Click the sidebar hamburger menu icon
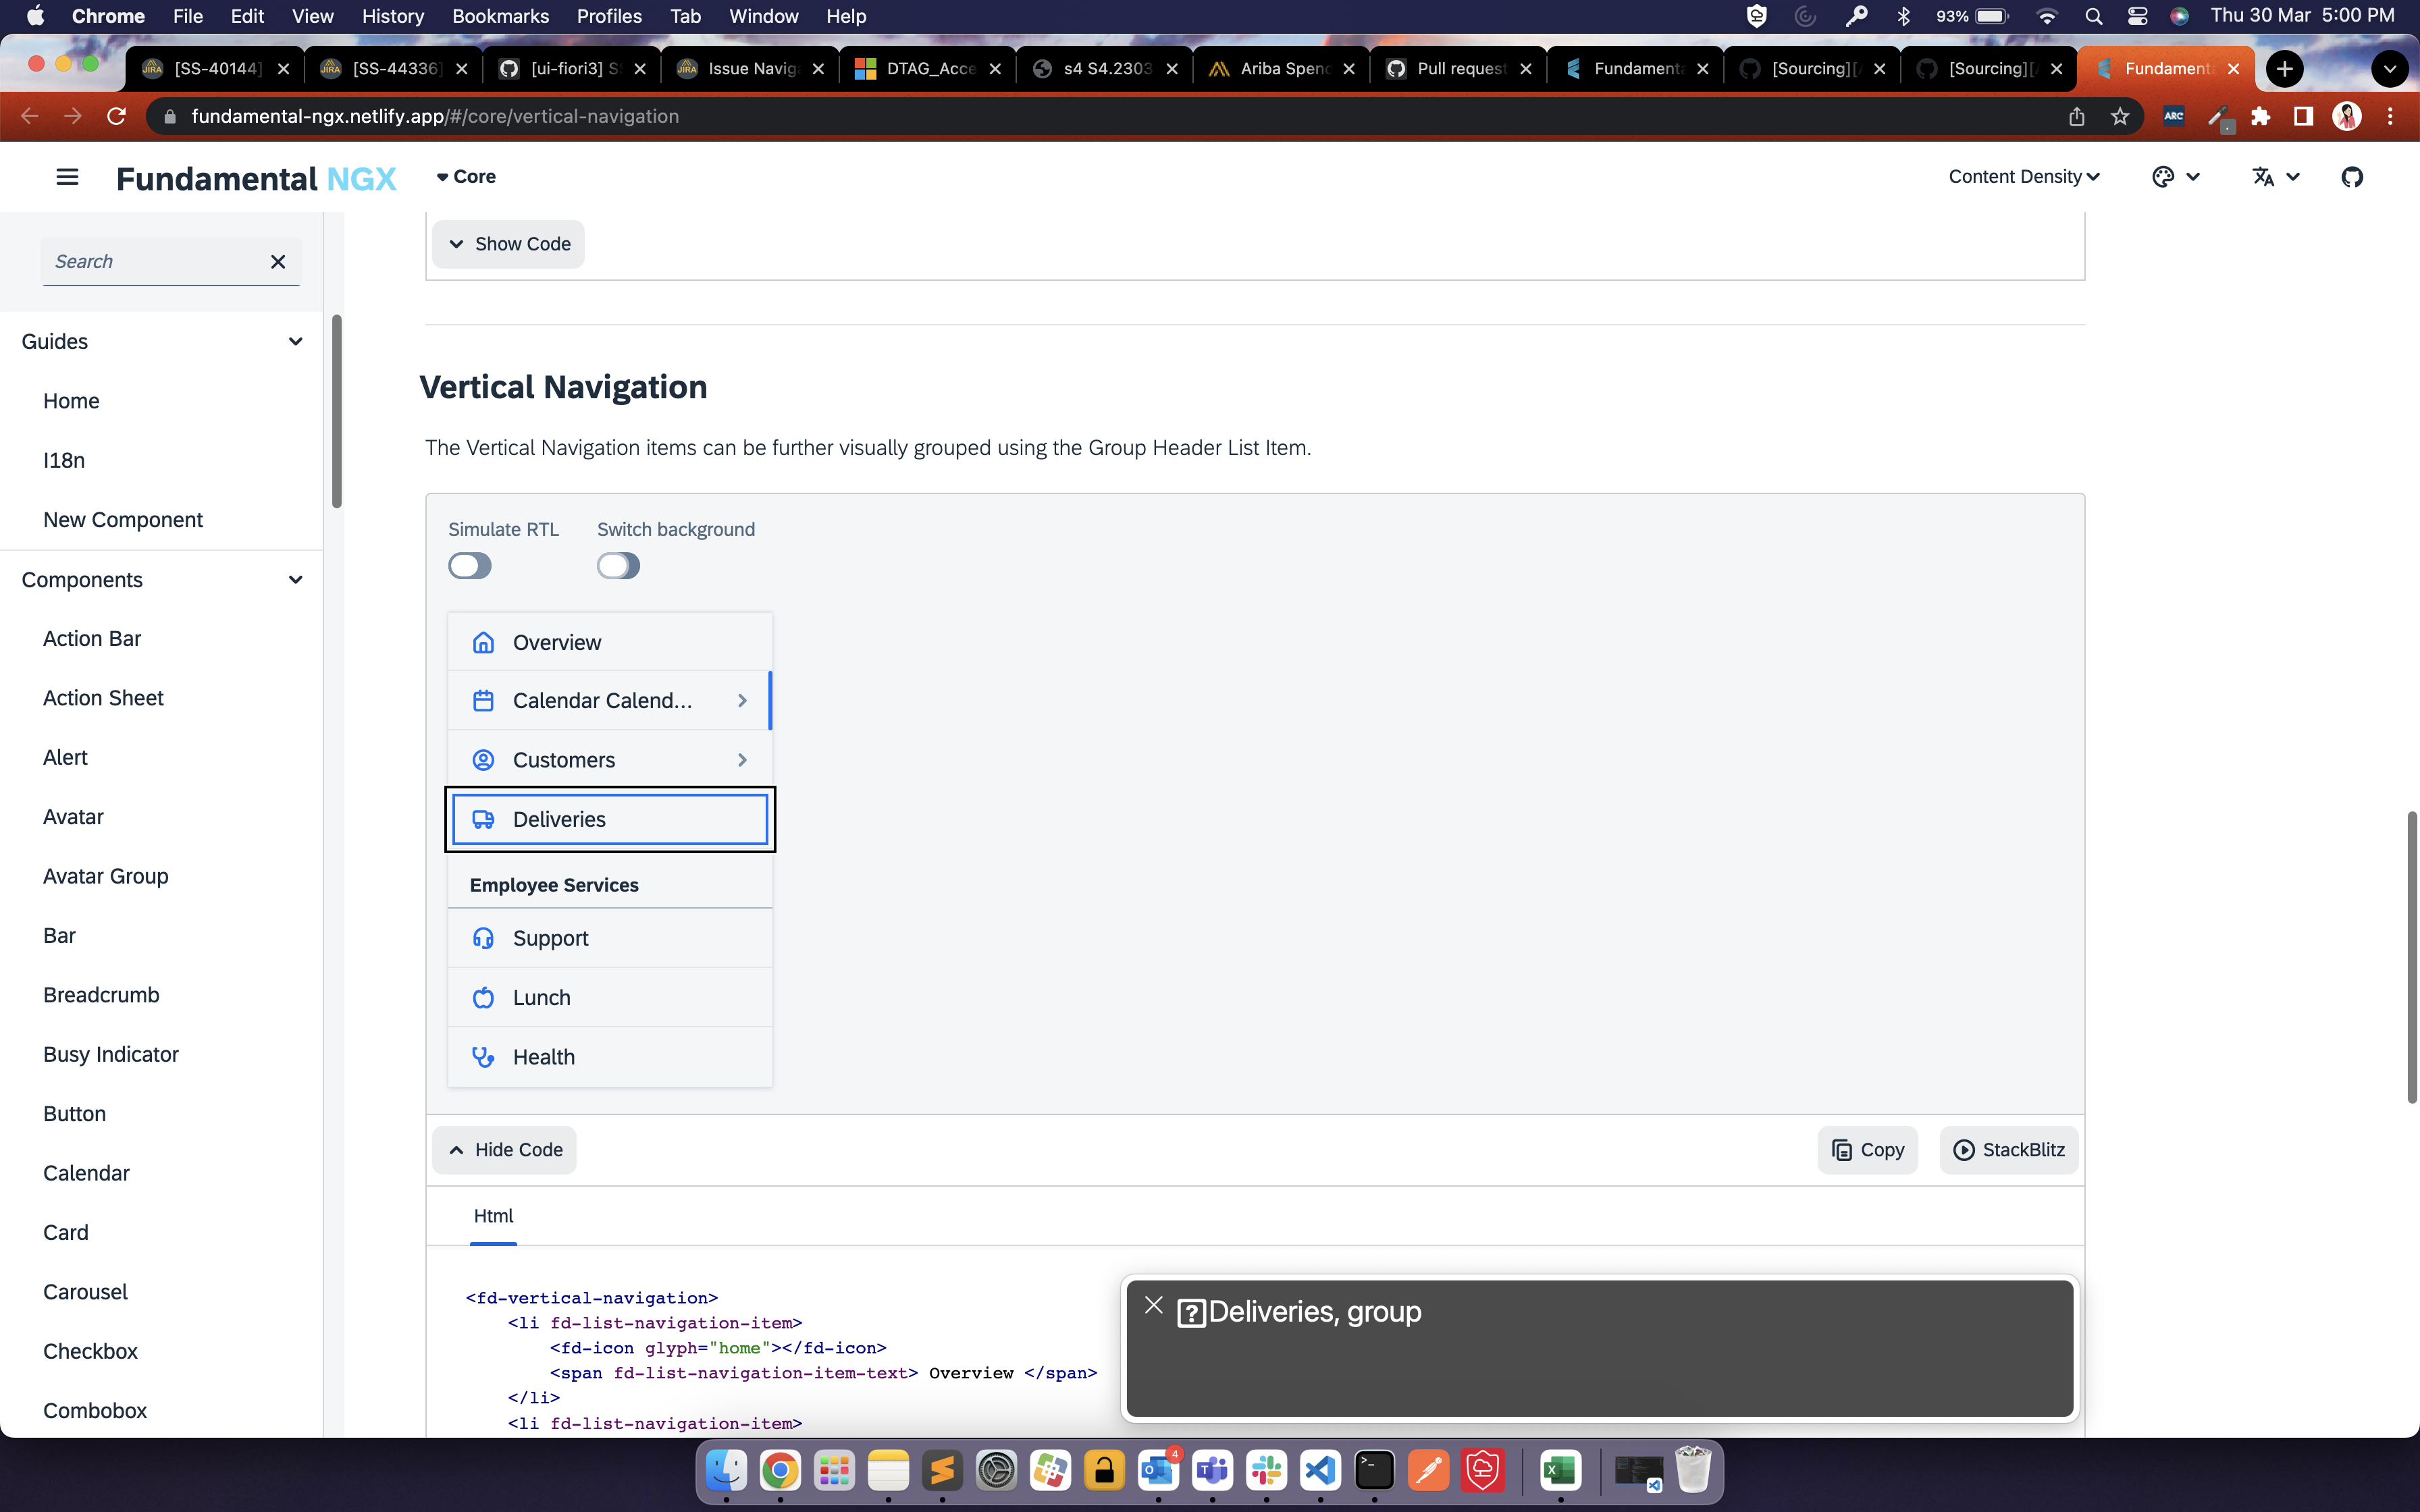This screenshot has width=2420, height=1512. click(x=66, y=176)
